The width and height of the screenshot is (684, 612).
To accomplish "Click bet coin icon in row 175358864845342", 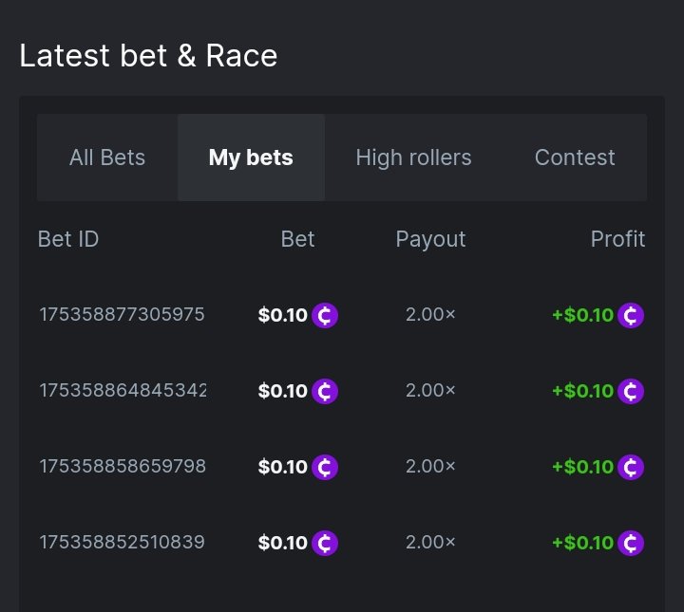I will coord(325,391).
